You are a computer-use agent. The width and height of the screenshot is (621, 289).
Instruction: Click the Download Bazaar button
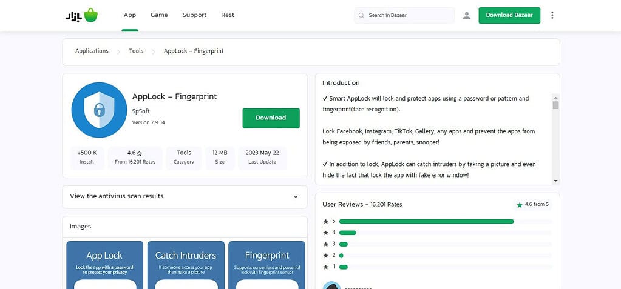coord(509,15)
